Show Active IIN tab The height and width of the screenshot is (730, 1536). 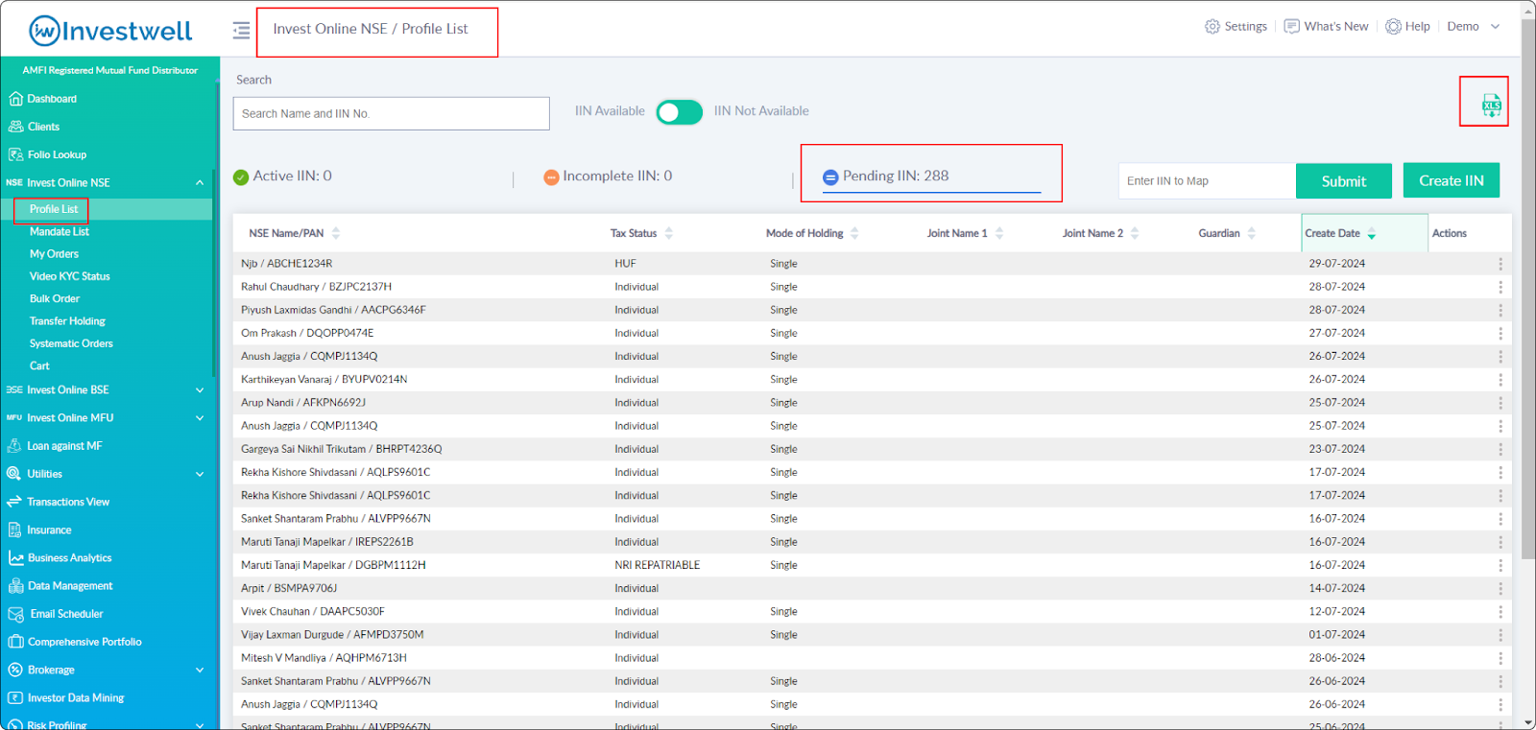pyautogui.click(x=282, y=177)
